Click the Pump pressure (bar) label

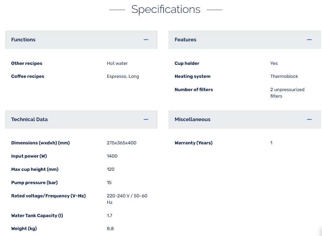click(34, 183)
